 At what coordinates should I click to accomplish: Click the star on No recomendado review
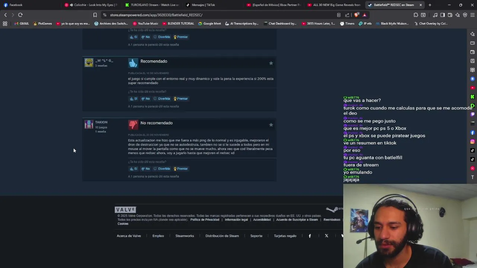271,125
